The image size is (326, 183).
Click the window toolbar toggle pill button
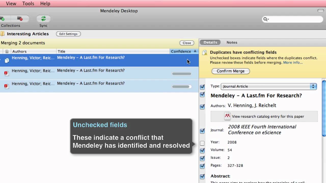point(321,11)
